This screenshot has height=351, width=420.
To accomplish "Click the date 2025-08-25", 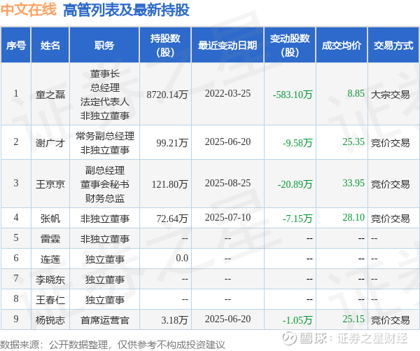I will 227,183.
